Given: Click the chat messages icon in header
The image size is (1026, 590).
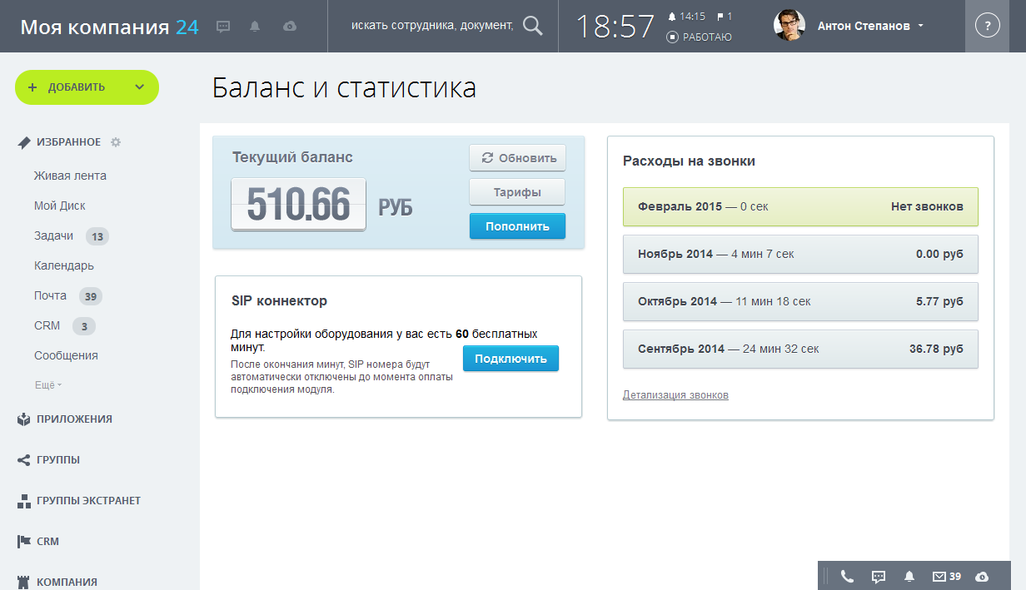Looking at the screenshot, I should 223,27.
